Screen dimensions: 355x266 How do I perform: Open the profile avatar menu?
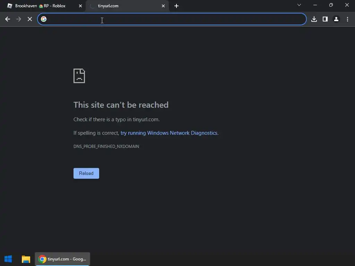[x=336, y=19]
